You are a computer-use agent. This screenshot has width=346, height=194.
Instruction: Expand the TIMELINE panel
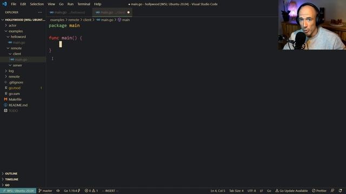pos(23,179)
